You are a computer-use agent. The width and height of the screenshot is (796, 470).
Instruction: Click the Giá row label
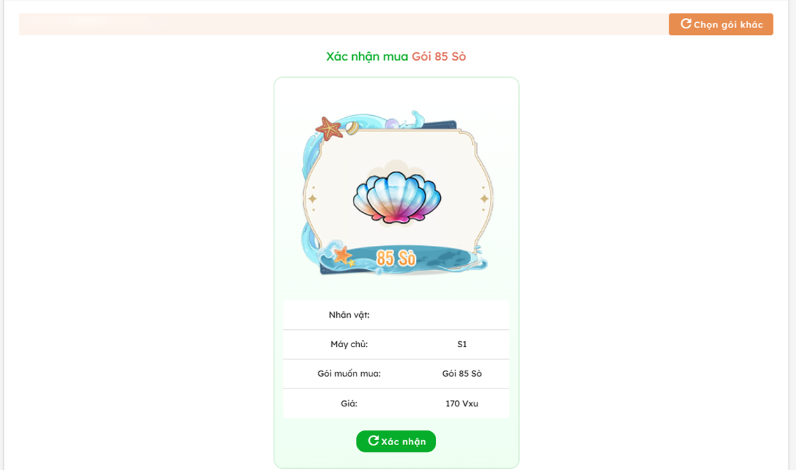click(x=349, y=404)
